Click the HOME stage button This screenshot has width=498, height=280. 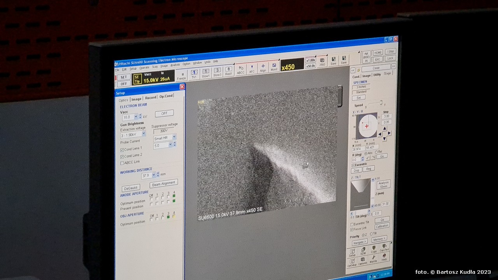pos(378,53)
